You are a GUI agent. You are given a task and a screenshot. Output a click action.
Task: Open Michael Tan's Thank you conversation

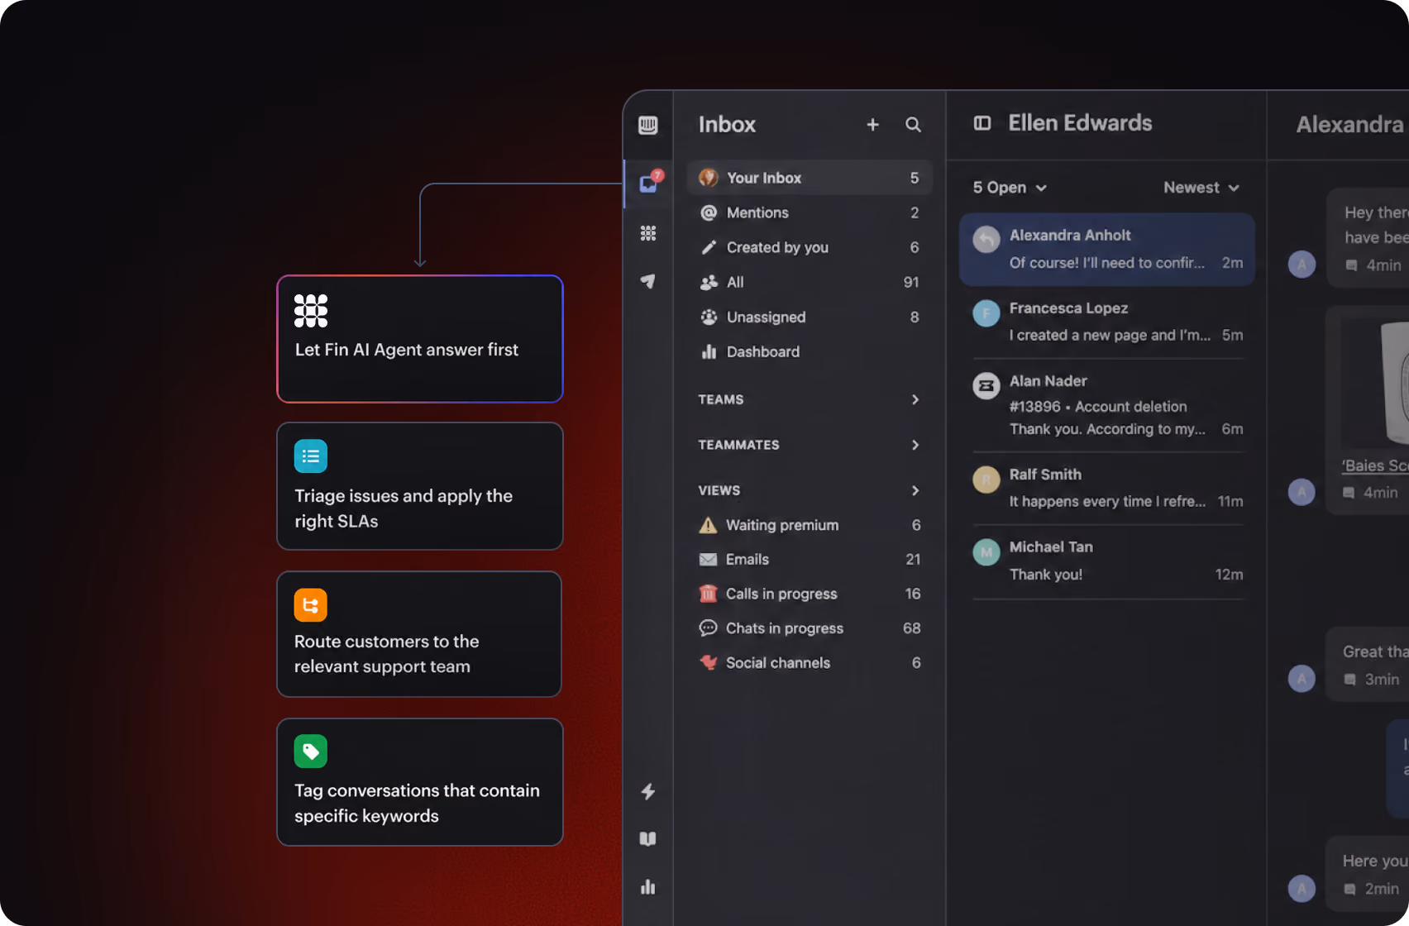(1107, 561)
